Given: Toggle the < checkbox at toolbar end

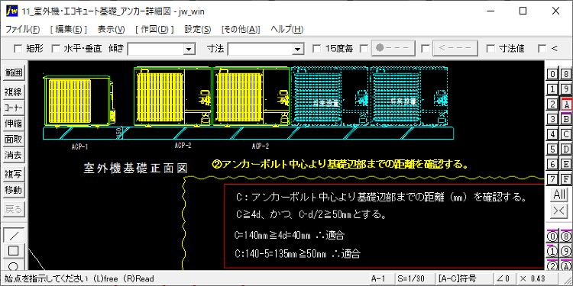Looking at the screenshot, I should pos(542,49).
